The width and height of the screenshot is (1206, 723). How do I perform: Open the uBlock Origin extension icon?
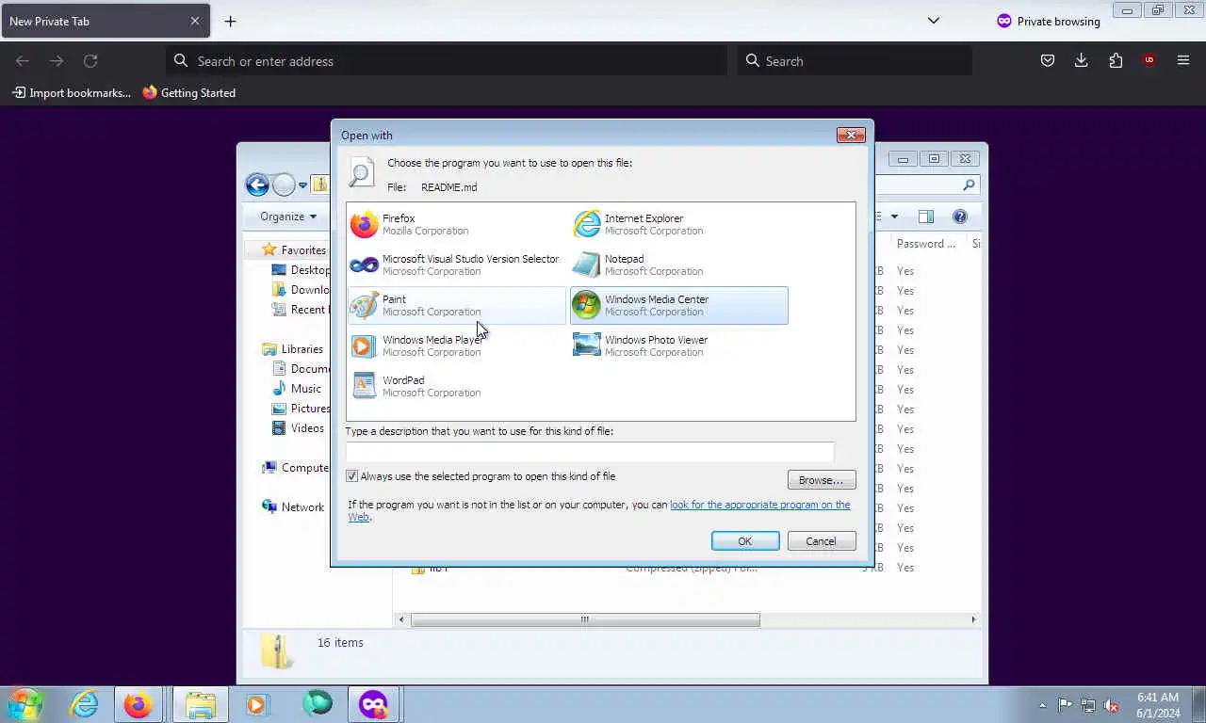pos(1149,60)
